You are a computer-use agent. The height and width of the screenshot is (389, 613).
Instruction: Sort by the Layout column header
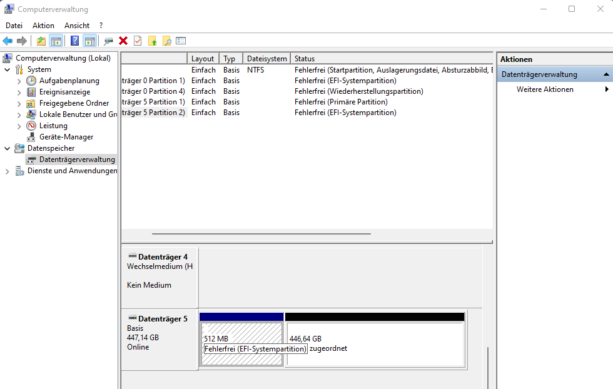(x=203, y=59)
